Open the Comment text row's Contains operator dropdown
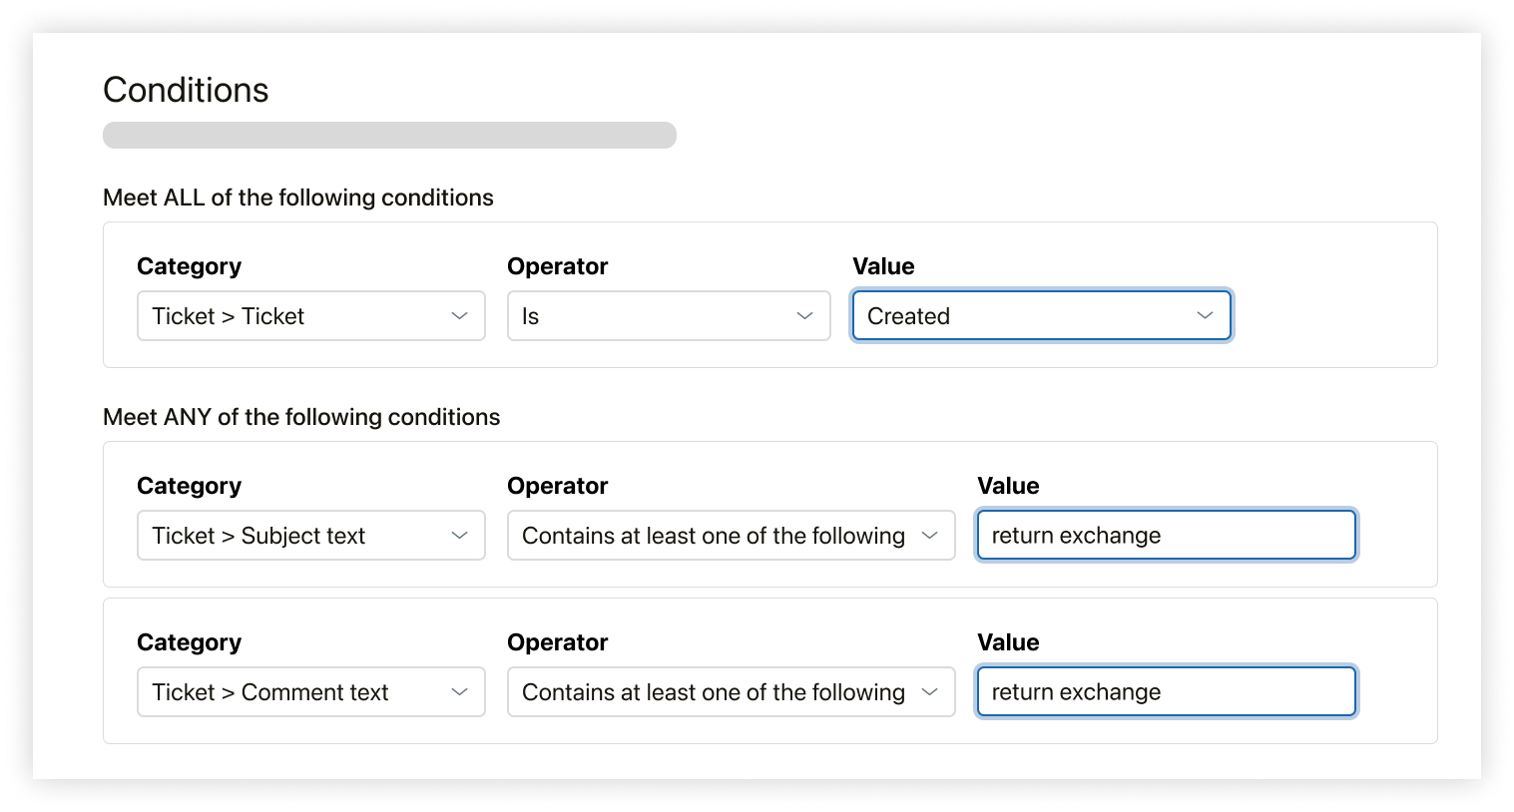This screenshot has width=1514, height=812. 713,692
